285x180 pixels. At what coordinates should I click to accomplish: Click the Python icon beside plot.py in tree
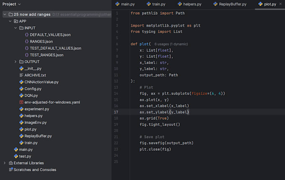click(21, 129)
